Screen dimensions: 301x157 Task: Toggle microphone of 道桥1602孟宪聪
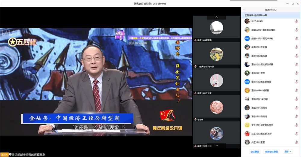(296, 56)
